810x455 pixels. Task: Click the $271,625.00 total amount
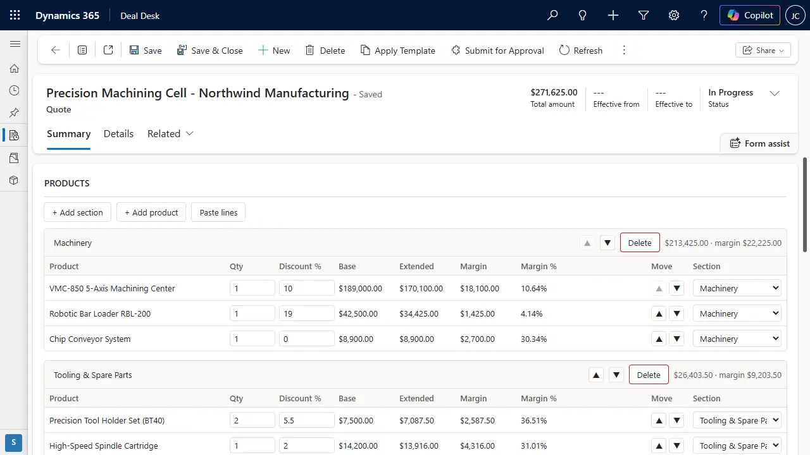(554, 92)
